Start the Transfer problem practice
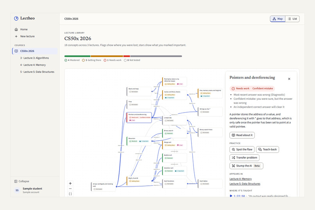The height and width of the screenshot is (210, 315). click(244, 158)
